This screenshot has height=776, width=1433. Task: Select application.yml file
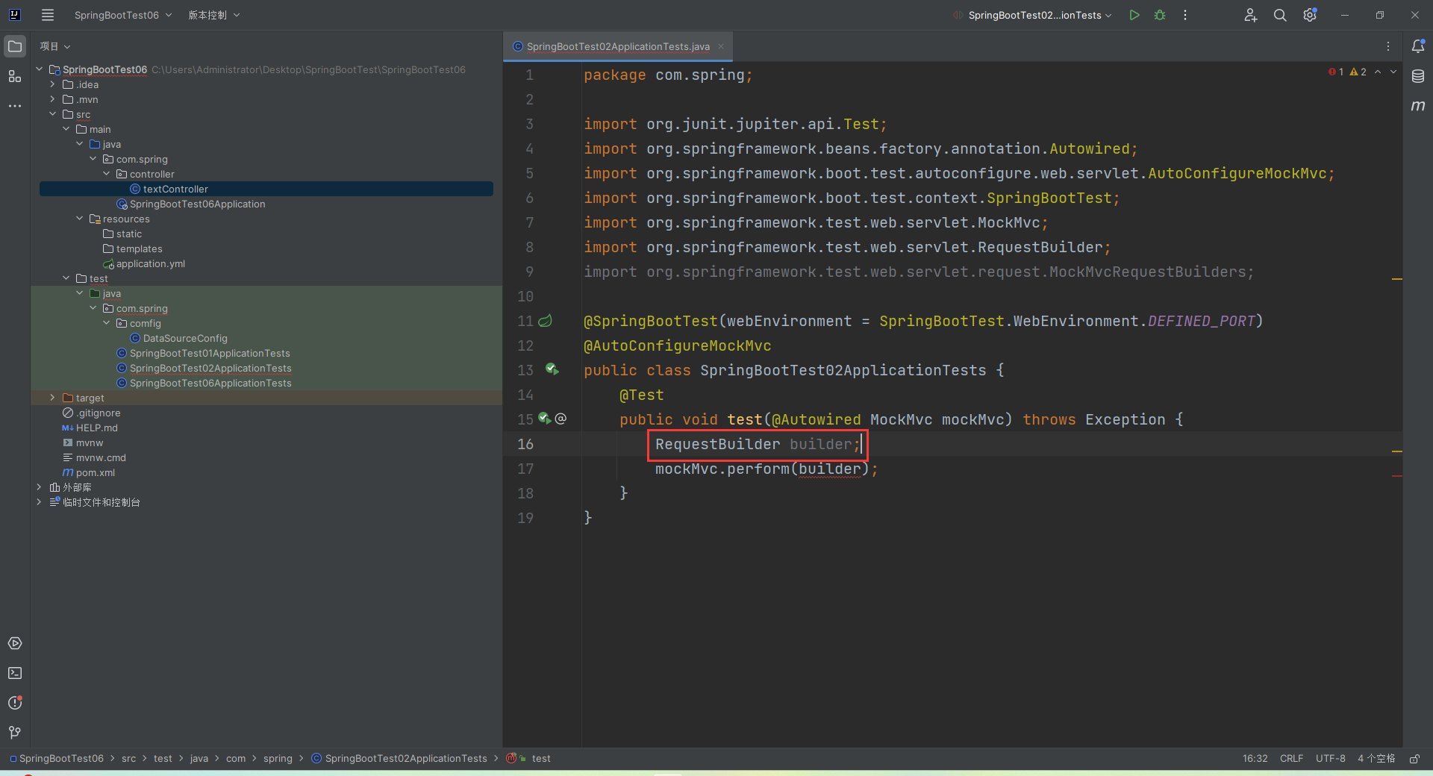[150, 263]
